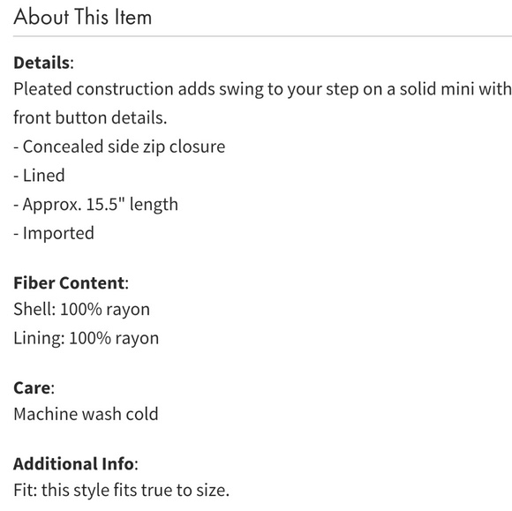Click the Lined bullet item

[x=39, y=176]
